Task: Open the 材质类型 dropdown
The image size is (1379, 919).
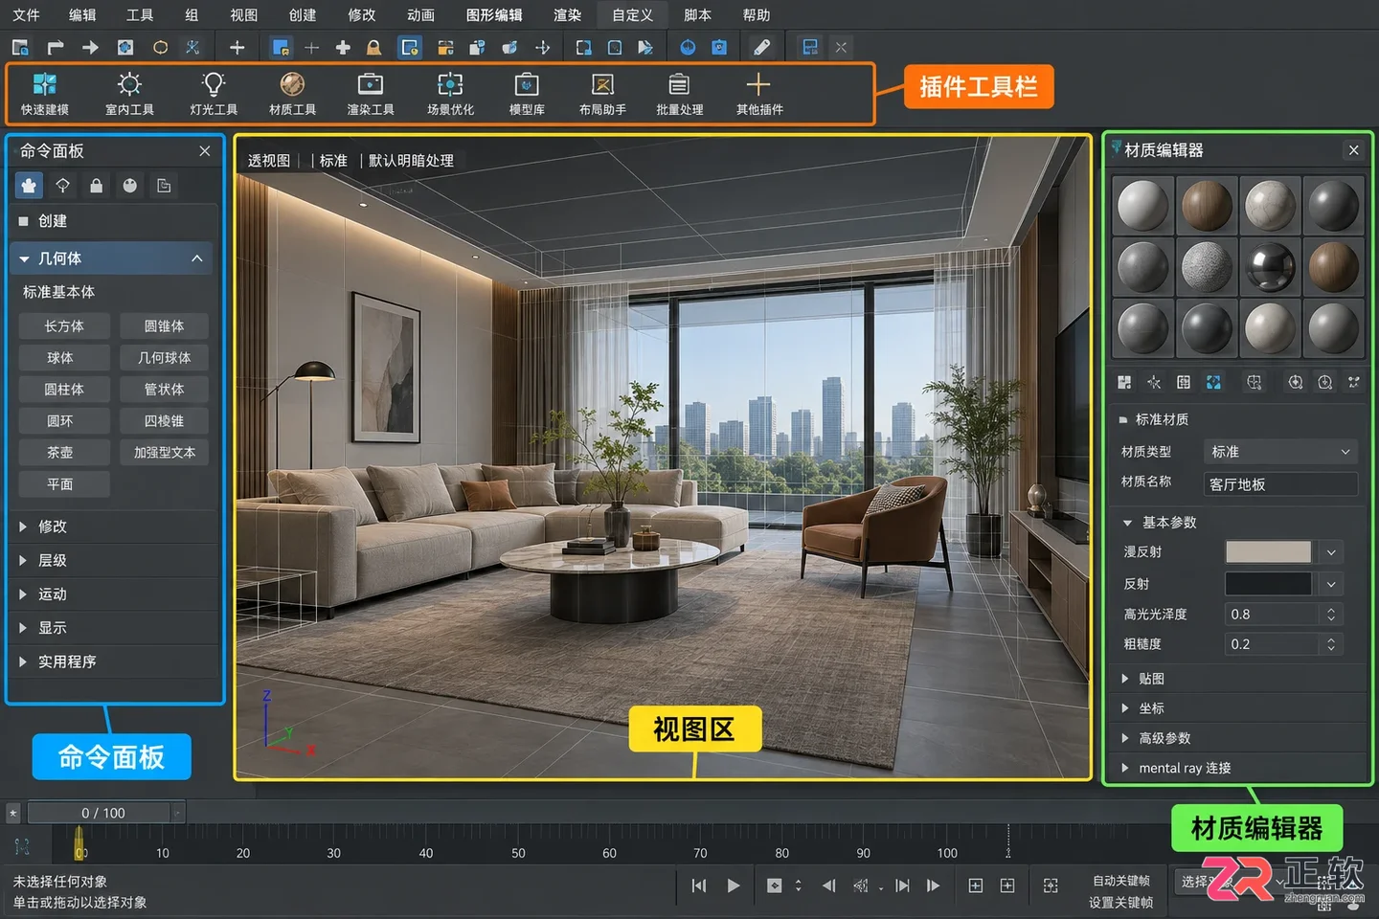Action: 1280,452
